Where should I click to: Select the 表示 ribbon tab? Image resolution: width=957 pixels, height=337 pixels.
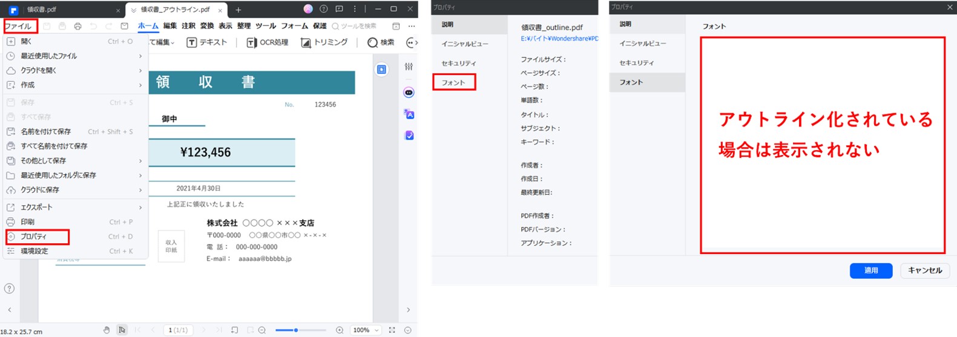pos(225,26)
